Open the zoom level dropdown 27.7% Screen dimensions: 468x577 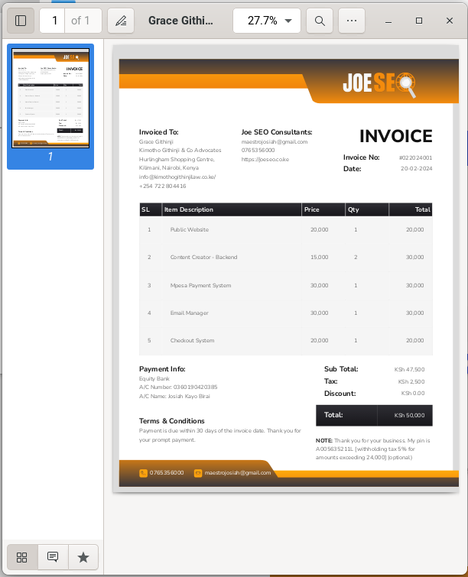coord(267,21)
